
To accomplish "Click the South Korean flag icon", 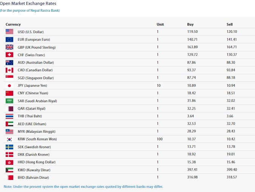I will pyautogui.click(x=9, y=139).
